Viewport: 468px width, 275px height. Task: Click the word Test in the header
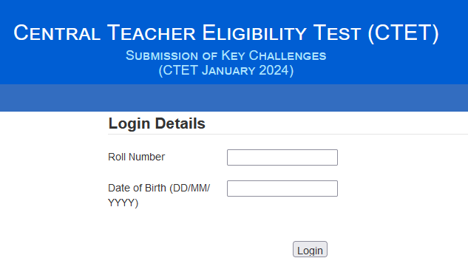point(337,33)
